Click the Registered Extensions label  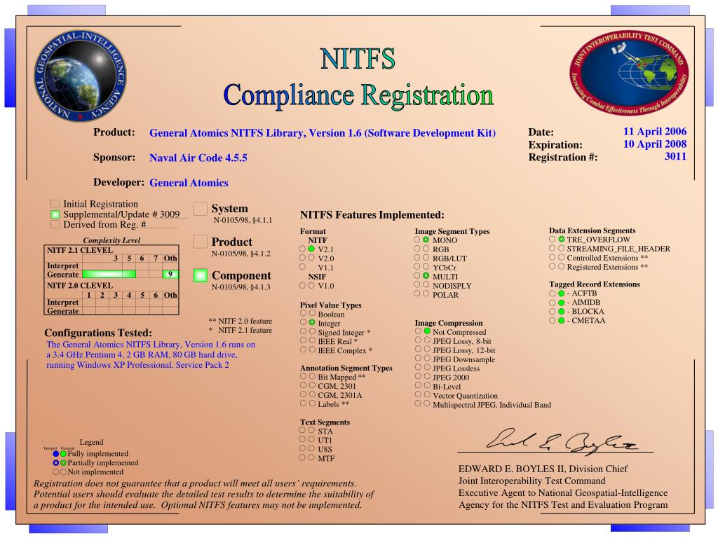point(607,267)
